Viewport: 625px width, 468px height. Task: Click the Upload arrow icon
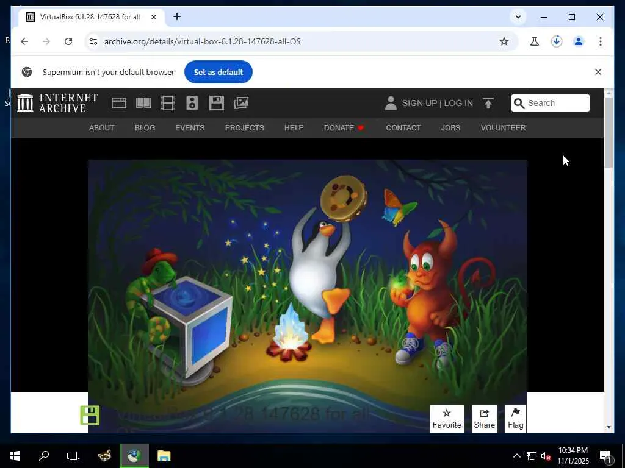(488, 103)
